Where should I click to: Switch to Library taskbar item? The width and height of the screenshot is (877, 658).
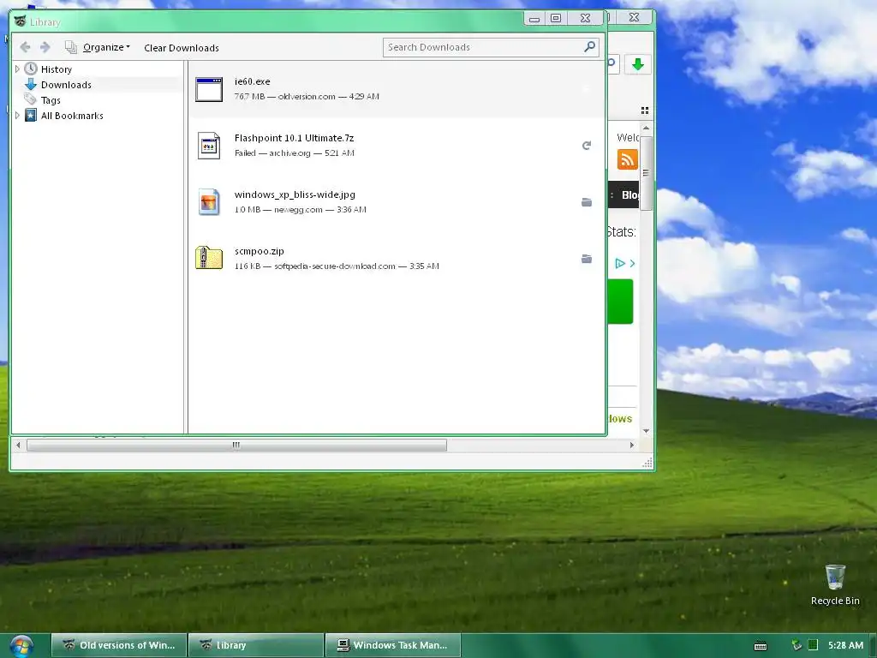255,645
